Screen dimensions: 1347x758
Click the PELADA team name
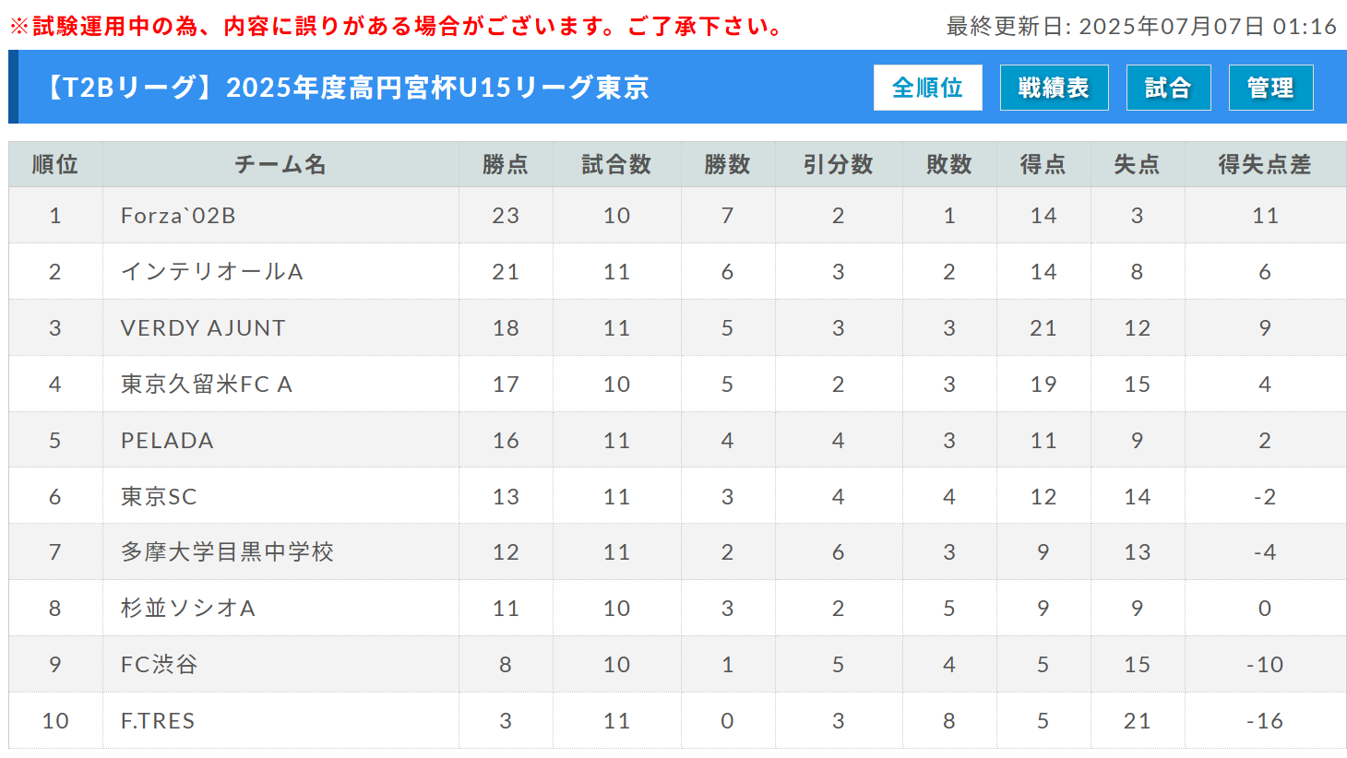[x=167, y=441]
